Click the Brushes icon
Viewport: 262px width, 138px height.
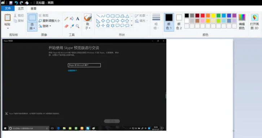88,18
